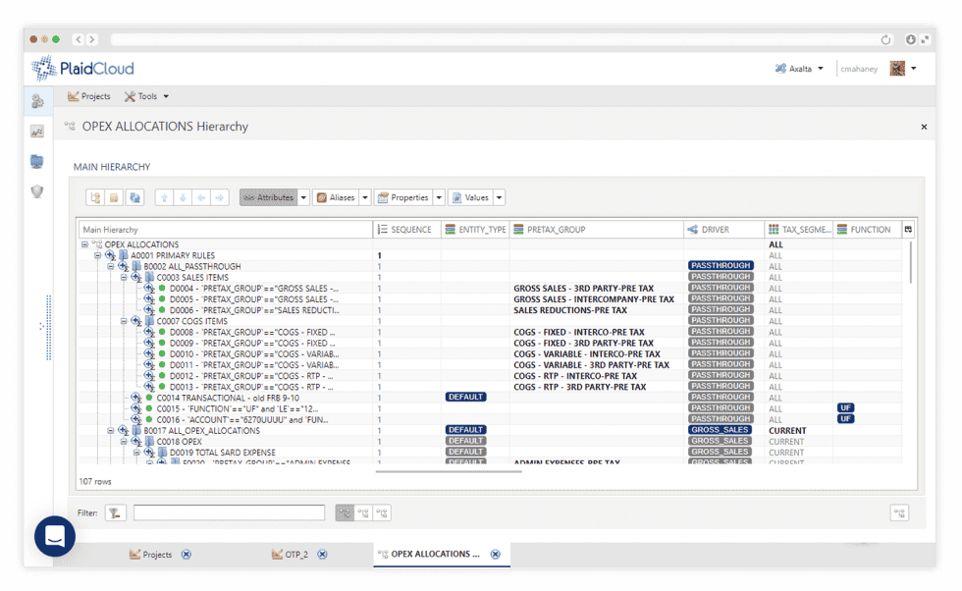The image size is (962, 591).
Task: Click the Values button
Action: click(x=470, y=197)
